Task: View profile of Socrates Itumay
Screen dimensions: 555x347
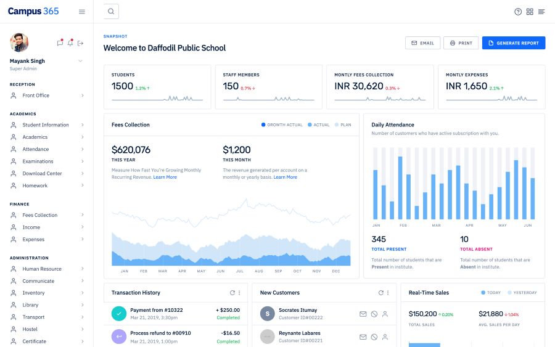Action: pyautogui.click(x=385, y=314)
